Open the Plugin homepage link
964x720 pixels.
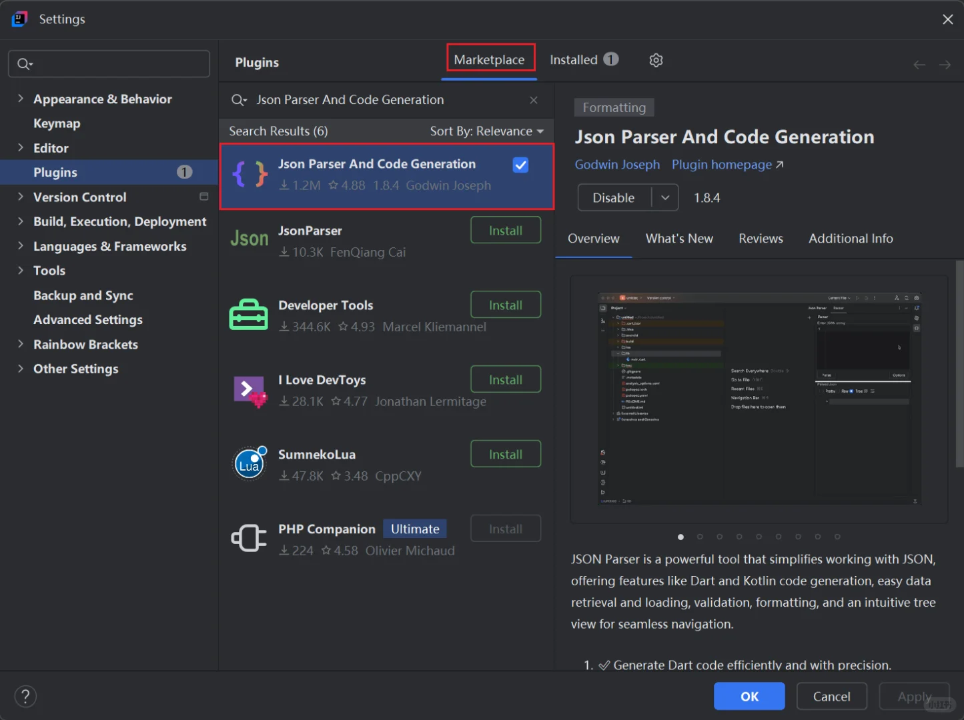click(x=727, y=165)
